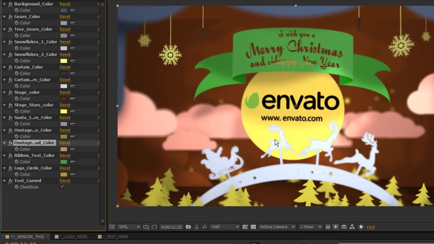This screenshot has height=244, width=434.
Task: Pick eyedropper for Background_Color
Action: [x=73, y=10]
